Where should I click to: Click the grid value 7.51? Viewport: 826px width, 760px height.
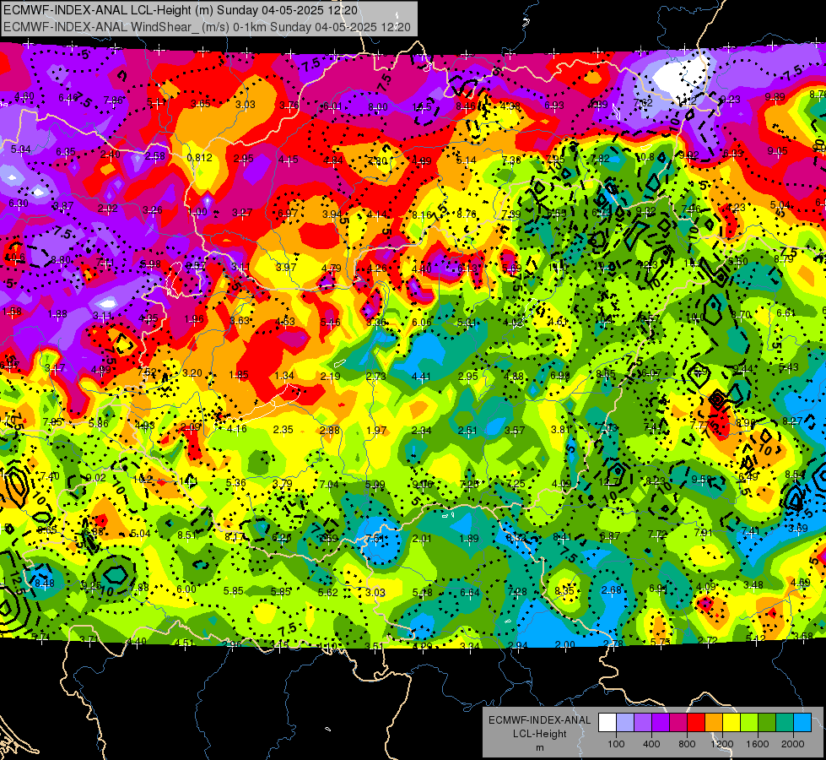[375, 538]
